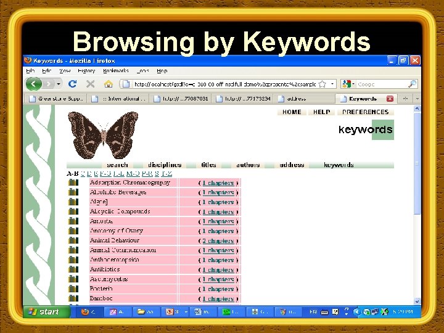Switch to the International tab
444x333 pixels.
click(x=119, y=99)
